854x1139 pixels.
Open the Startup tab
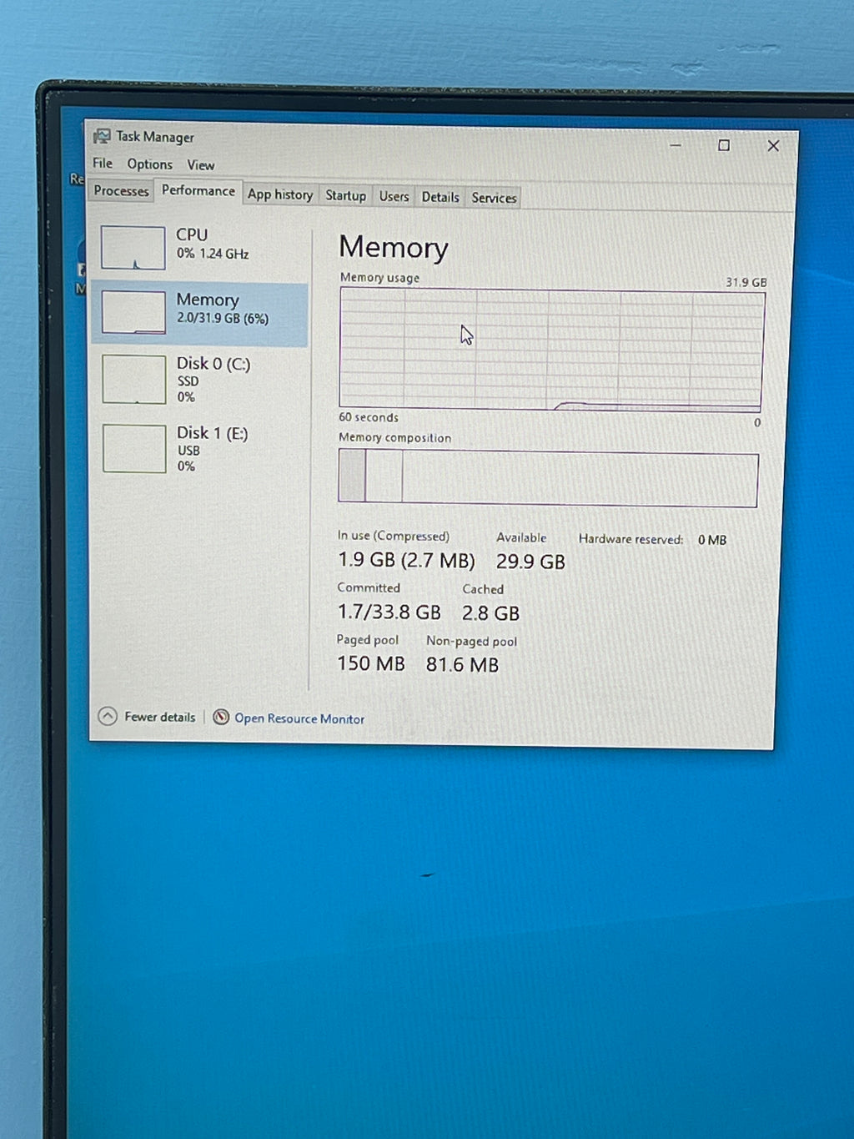click(345, 195)
